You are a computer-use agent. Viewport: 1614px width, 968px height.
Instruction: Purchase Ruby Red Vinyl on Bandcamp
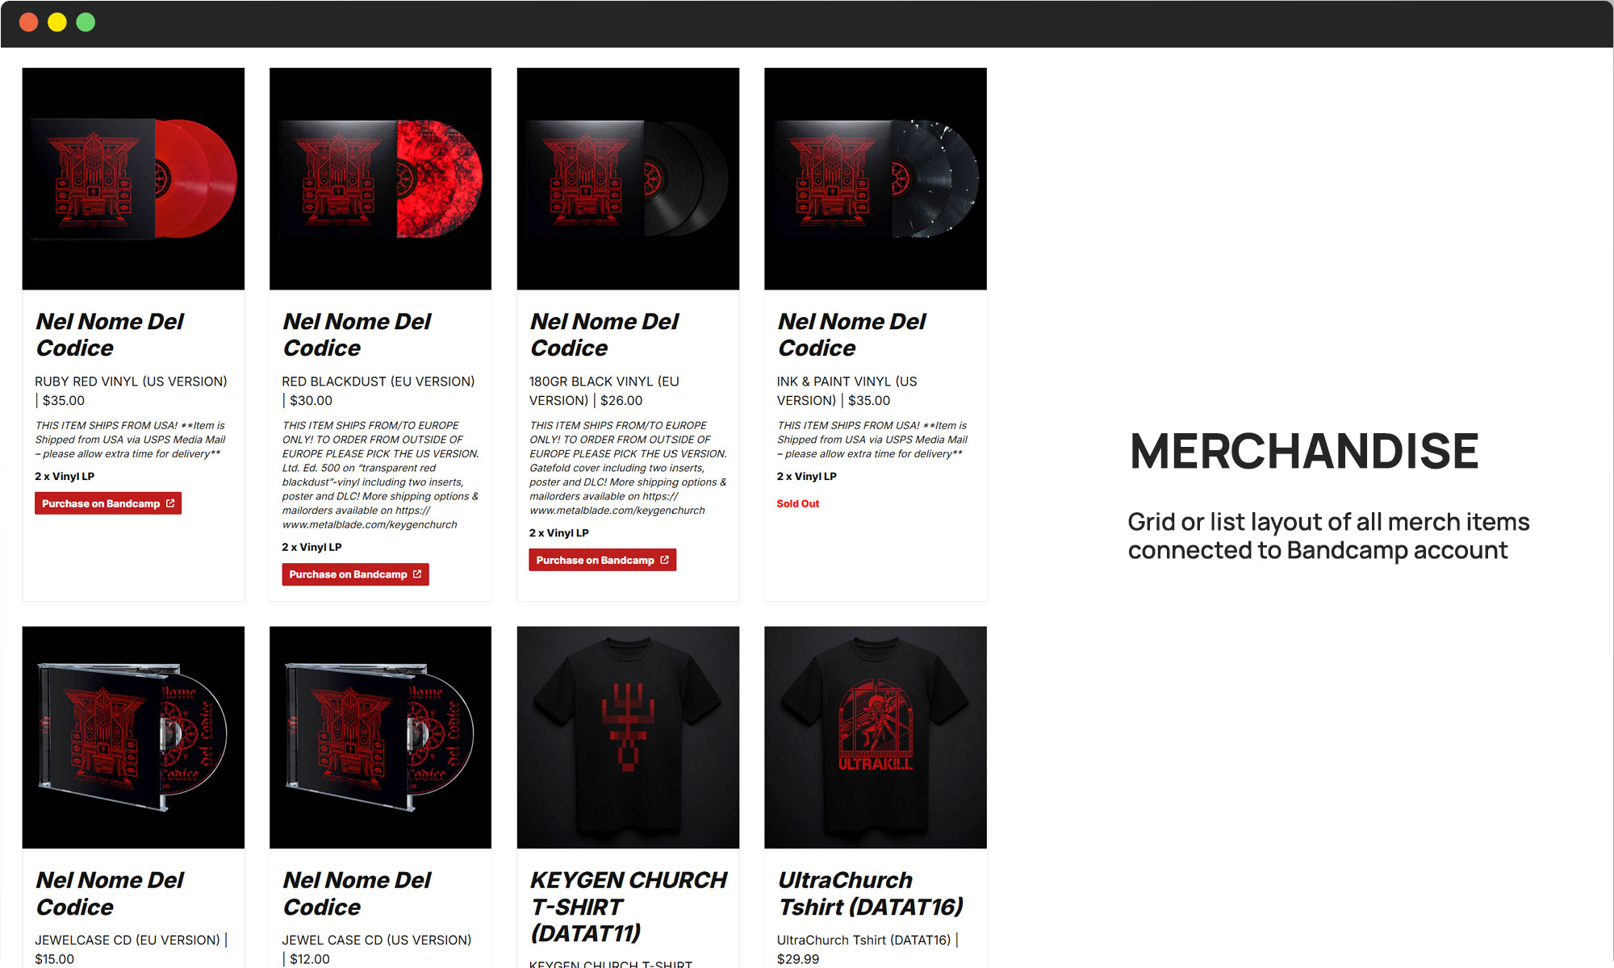[x=108, y=503]
